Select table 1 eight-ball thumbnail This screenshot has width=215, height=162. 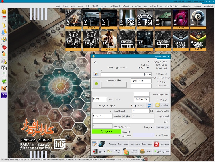click(x=198, y=18)
